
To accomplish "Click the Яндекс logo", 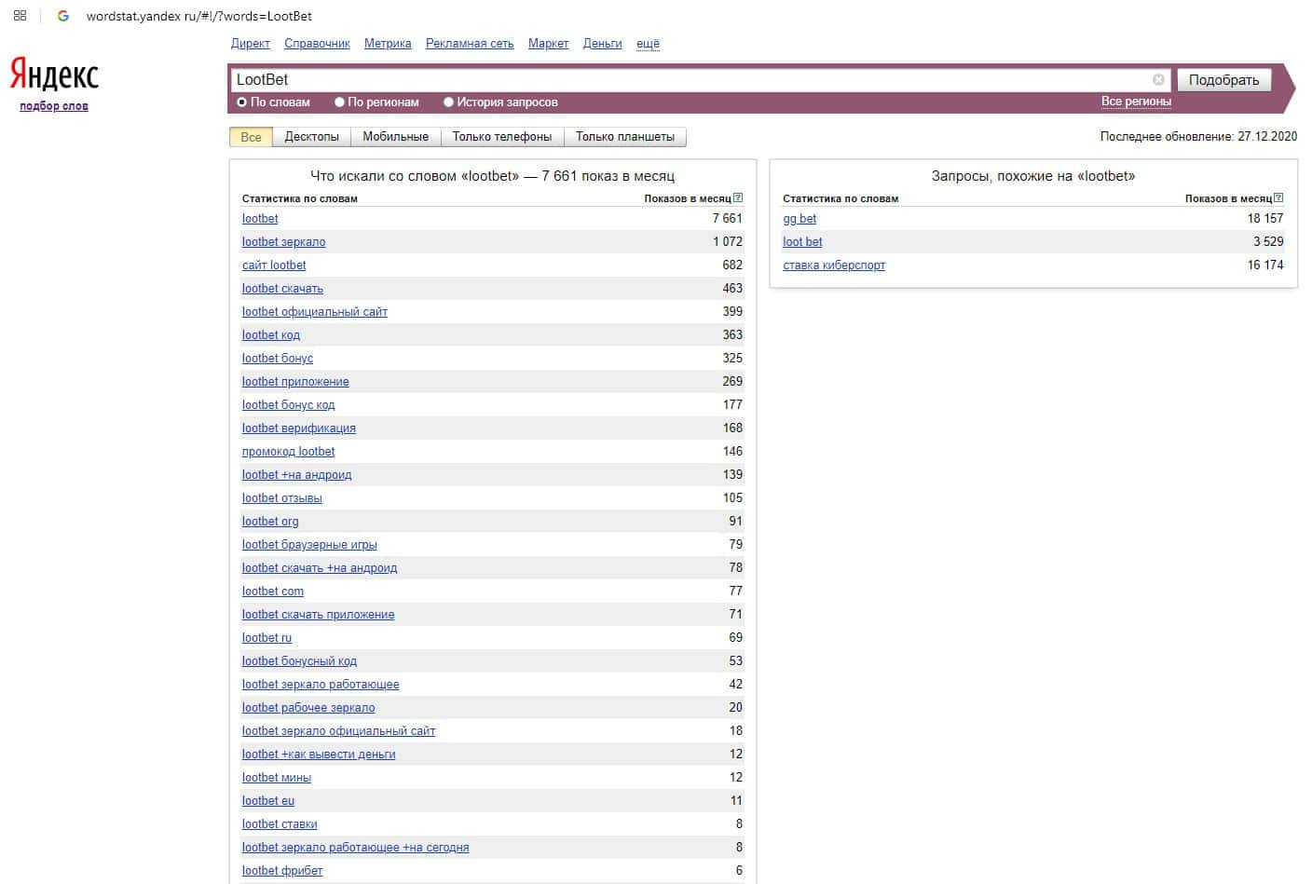I will tap(54, 74).
